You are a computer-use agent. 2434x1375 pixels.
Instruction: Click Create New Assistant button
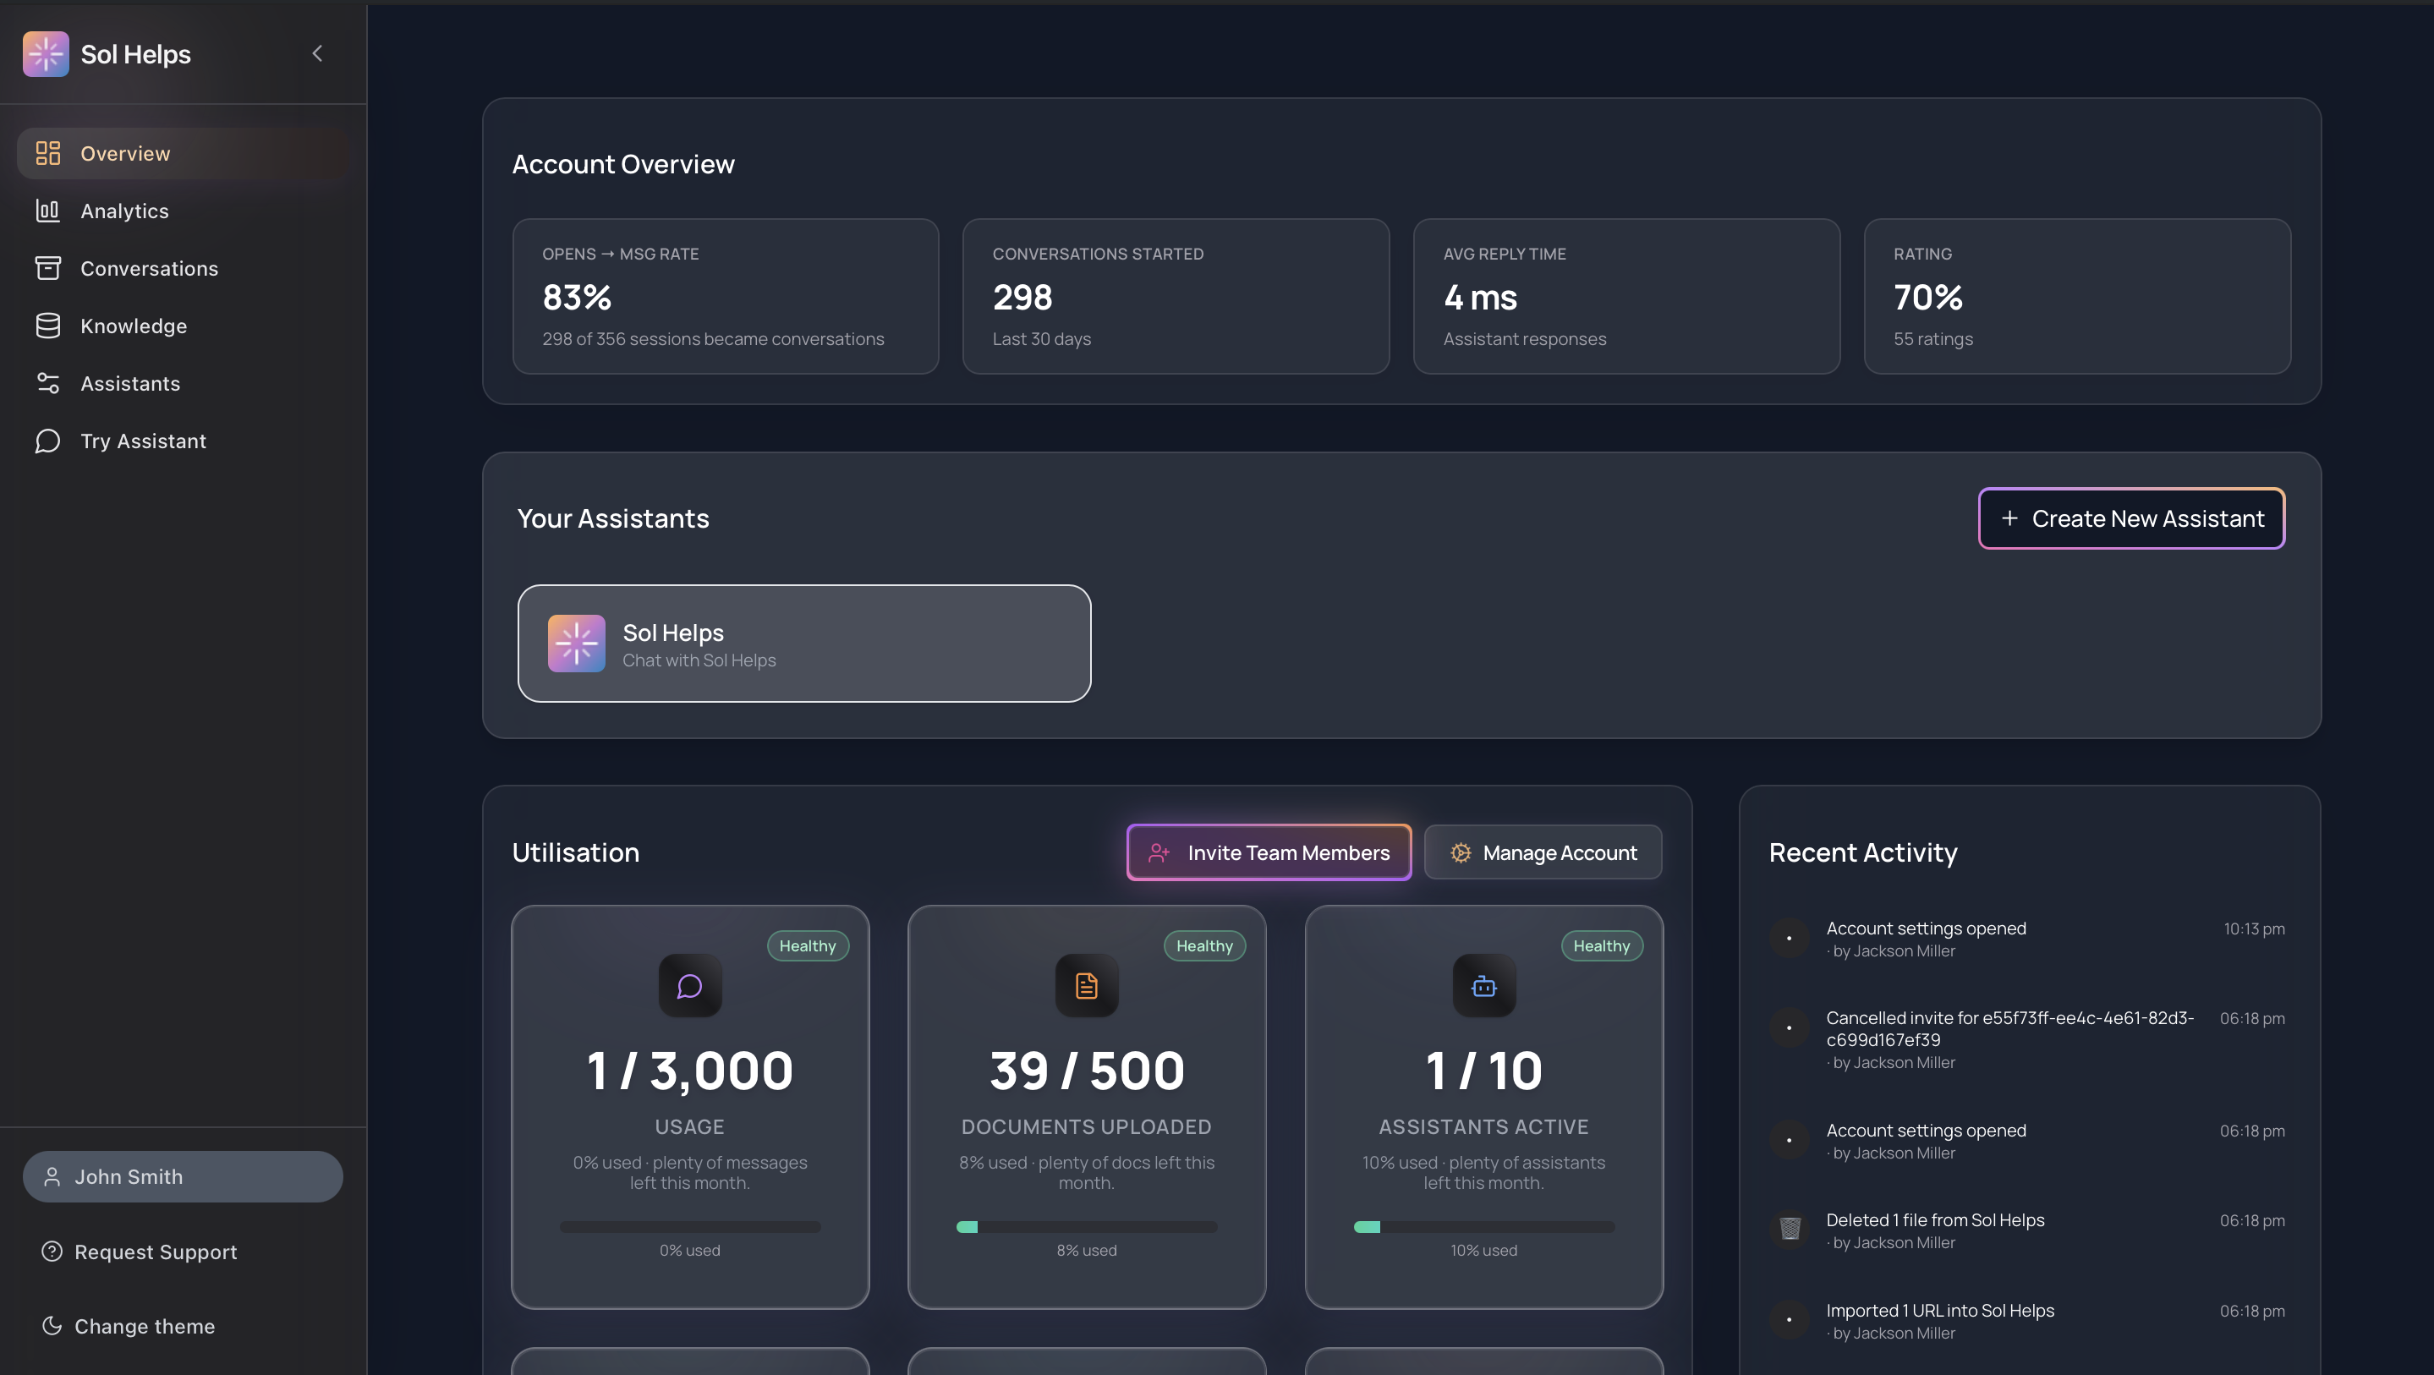(x=2130, y=518)
